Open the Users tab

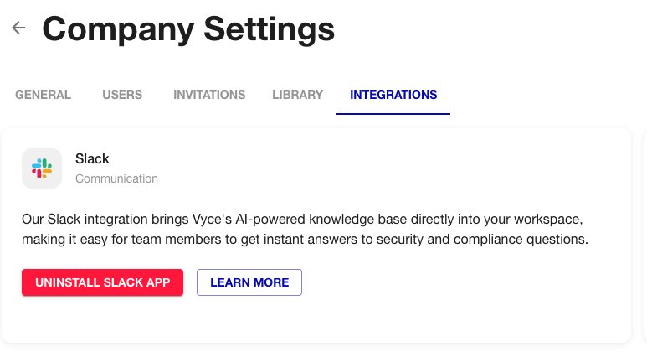(x=122, y=95)
